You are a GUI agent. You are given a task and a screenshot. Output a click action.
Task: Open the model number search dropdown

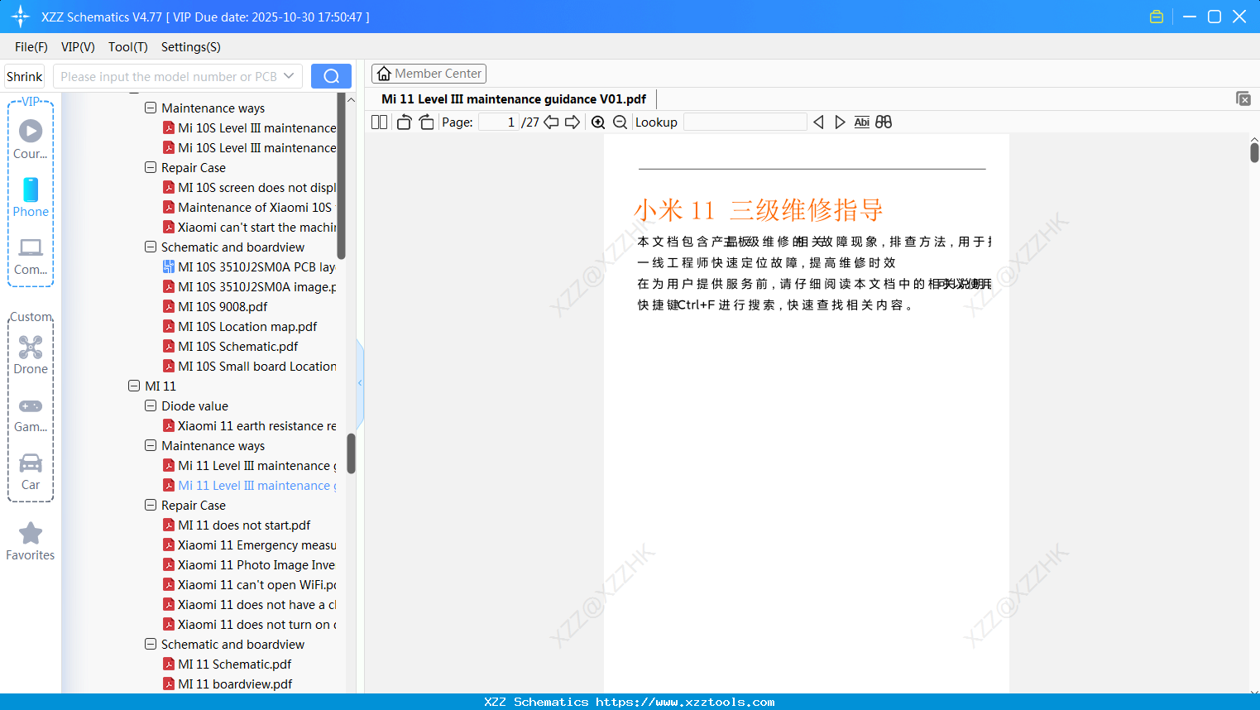pyautogui.click(x=288, y=75)
